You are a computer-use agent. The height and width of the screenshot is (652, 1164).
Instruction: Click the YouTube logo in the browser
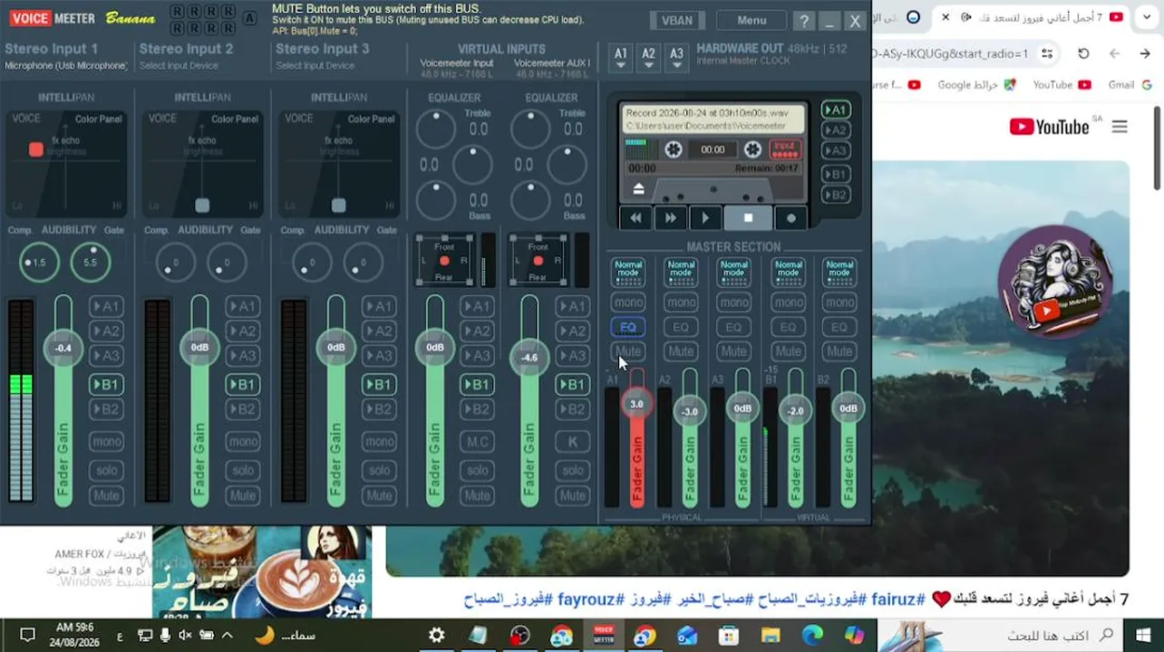click(1050, 127)
